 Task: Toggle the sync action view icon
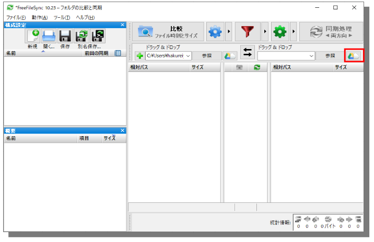(256, 68)
